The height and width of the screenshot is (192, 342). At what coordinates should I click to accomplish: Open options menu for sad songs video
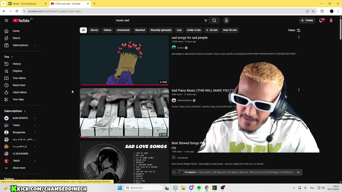click(299, 37)
